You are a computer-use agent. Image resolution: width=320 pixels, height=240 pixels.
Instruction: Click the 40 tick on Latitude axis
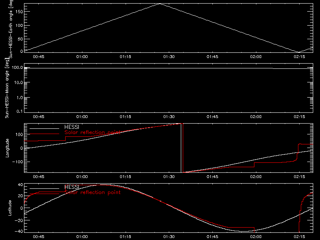(20, 185)
